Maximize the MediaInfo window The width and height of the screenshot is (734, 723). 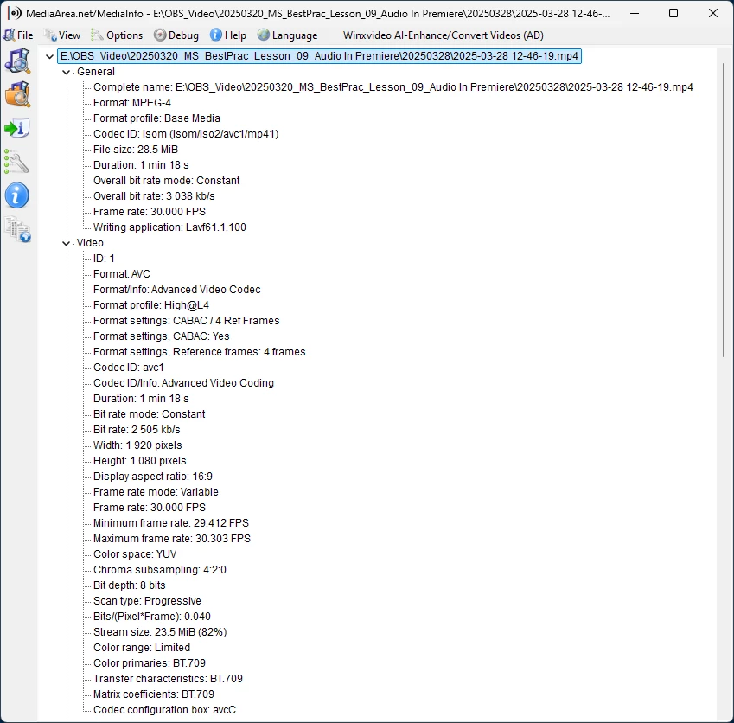click(673, 13)
